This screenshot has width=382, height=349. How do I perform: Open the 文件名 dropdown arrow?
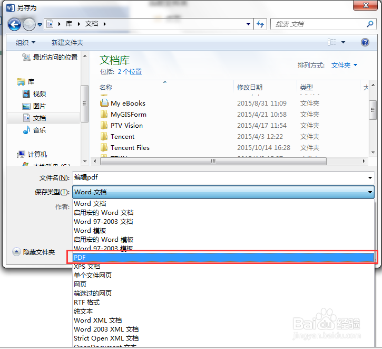[370, 178]
